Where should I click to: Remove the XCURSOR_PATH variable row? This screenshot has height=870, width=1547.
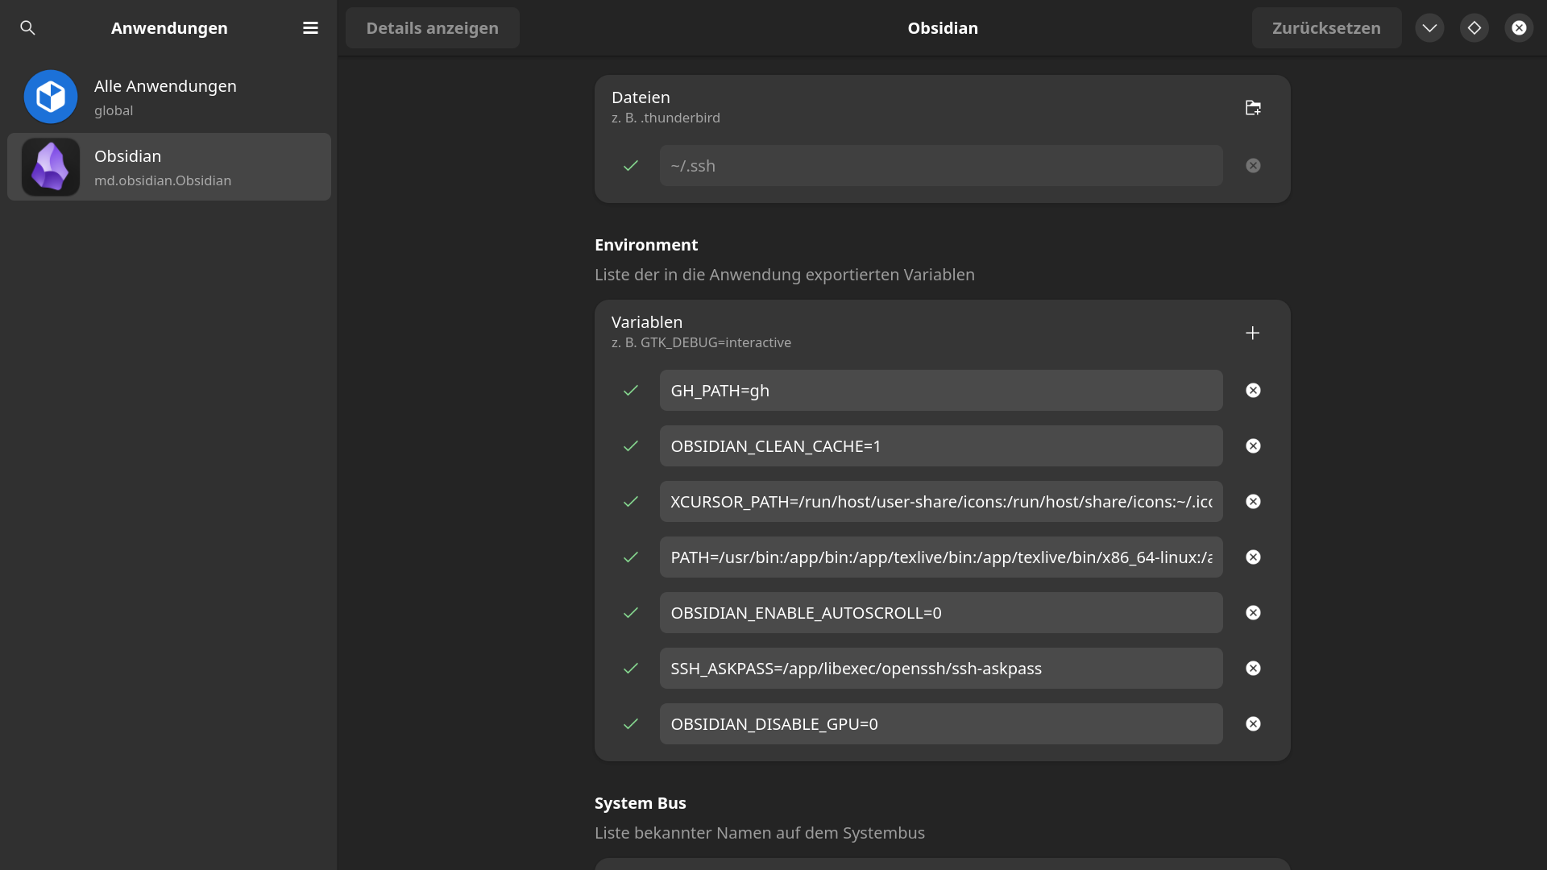click(1253, 502)
